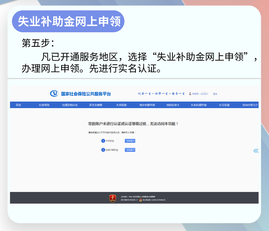
Task: Click 点击进入 button for 手机校验
Action: point(130,140)
